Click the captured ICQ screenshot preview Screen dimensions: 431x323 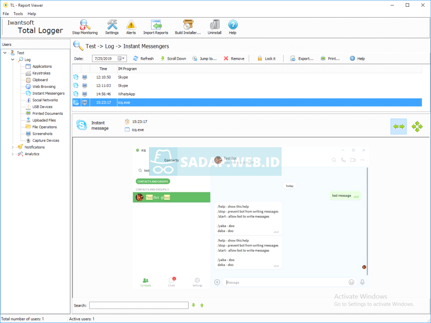click(x=250, y=218)
